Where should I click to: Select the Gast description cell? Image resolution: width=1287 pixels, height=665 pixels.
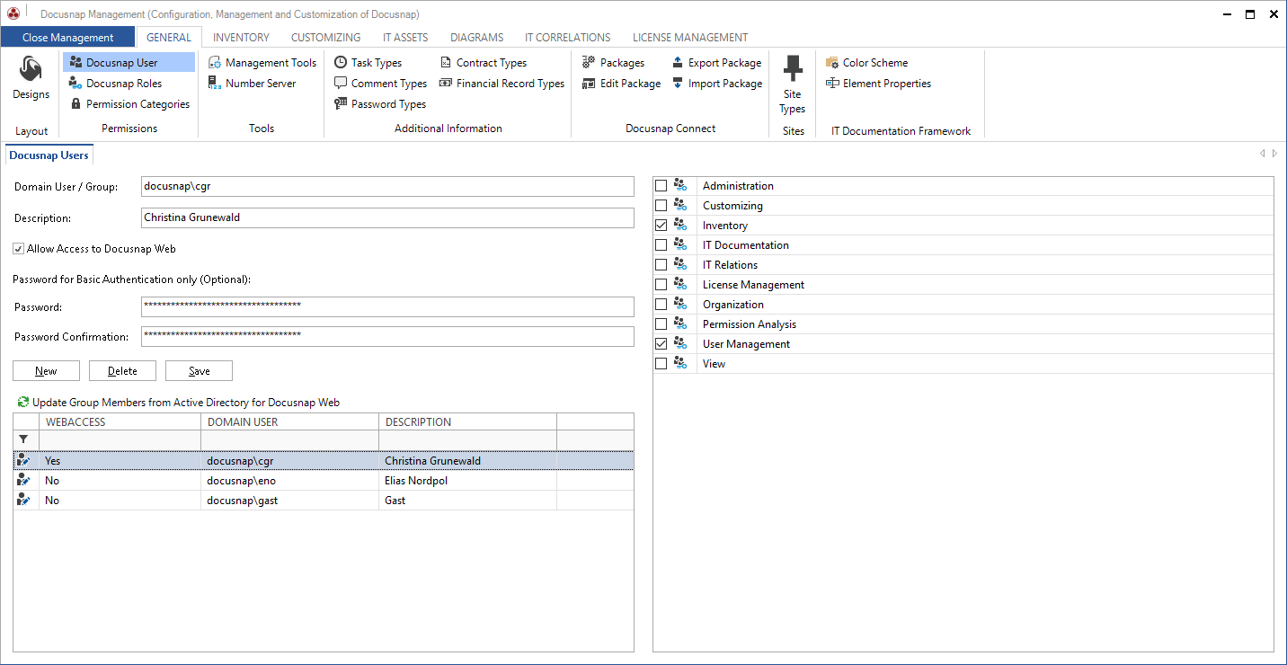coord(468,501)
